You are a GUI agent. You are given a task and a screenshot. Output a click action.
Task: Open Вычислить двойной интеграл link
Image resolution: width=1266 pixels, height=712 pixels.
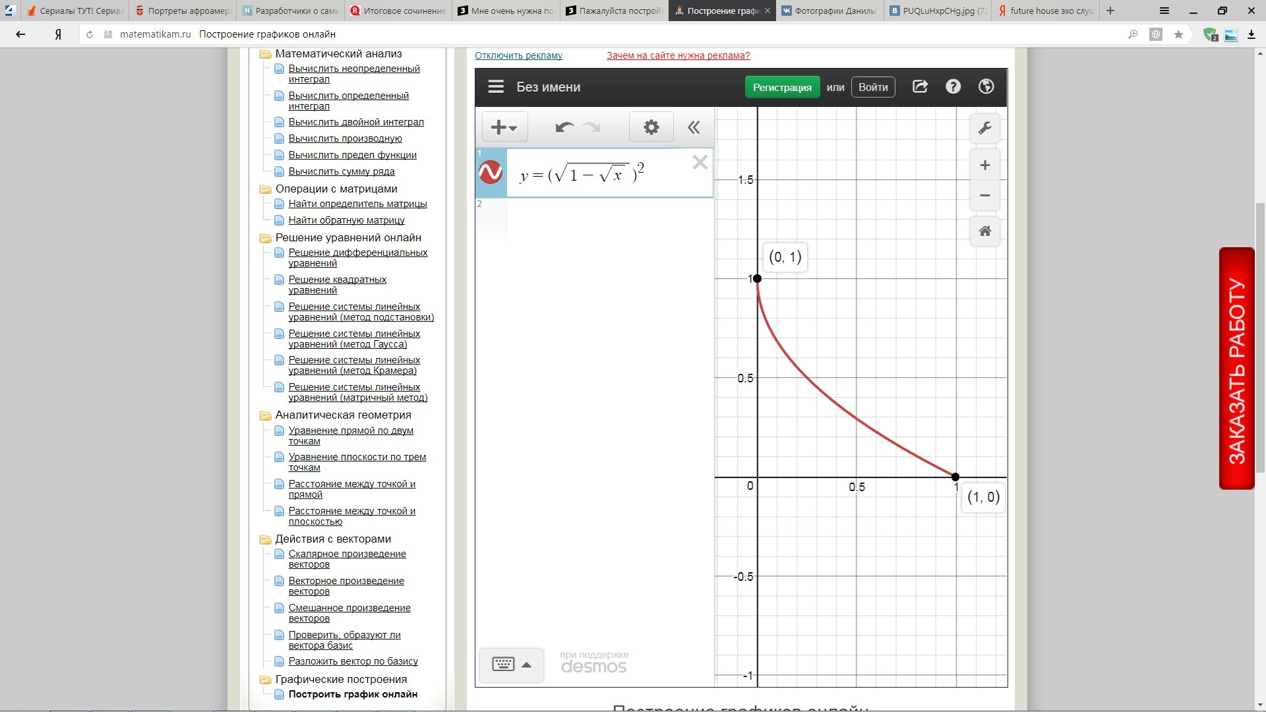356,122
